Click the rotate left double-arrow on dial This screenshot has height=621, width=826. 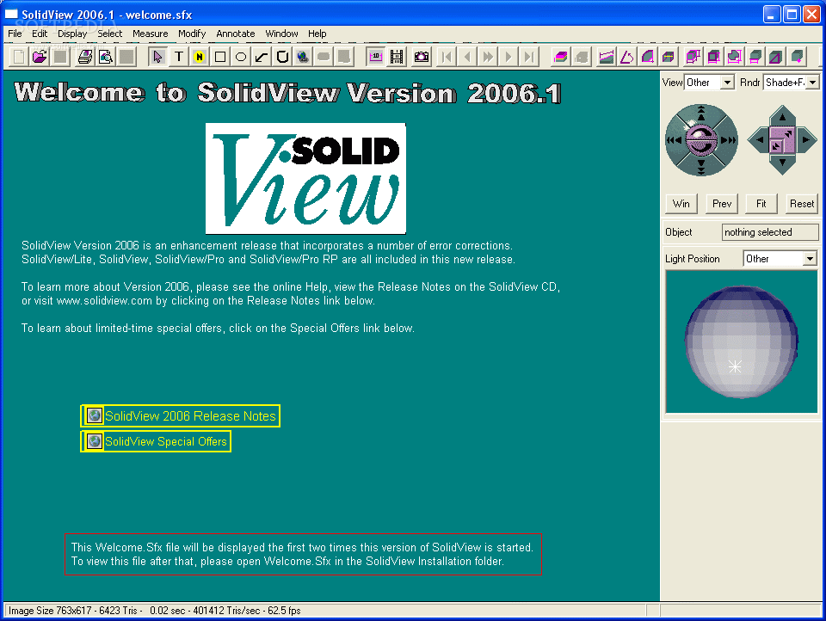(674, 140)
